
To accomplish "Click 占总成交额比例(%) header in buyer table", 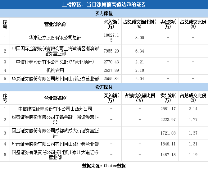I will 140,24.
